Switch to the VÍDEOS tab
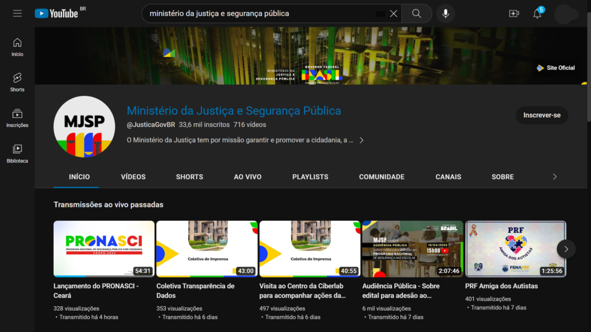The width and height of the screenshot is (591, 332). (133, 177)
